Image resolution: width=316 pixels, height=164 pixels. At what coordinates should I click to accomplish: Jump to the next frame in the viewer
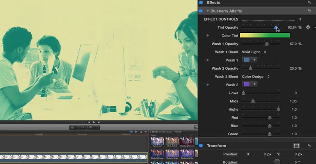(x=99, y=122)
